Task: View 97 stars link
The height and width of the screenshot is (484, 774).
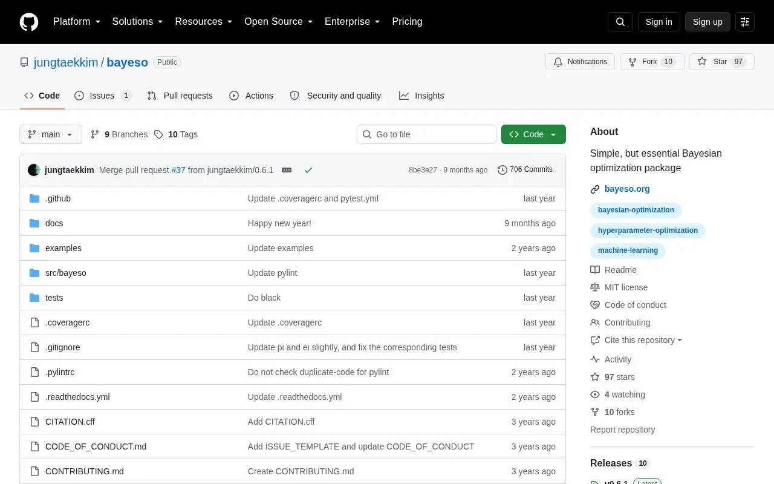Action: coord(613,377)
